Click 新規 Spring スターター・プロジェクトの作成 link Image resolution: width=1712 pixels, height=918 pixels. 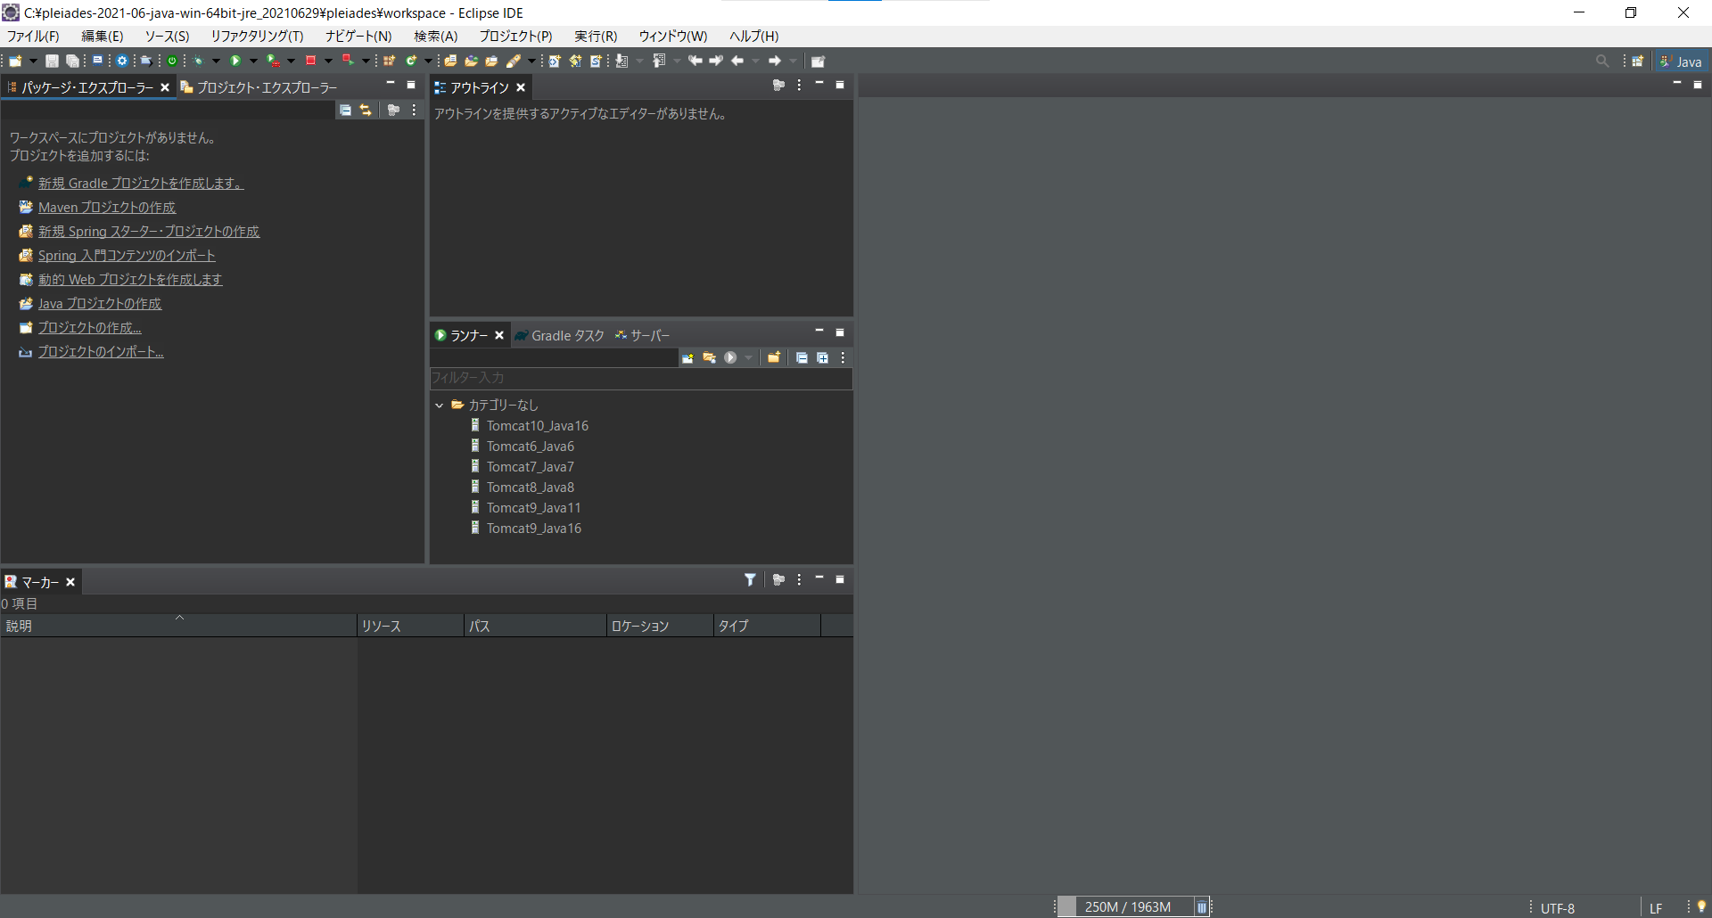(149, 231)
